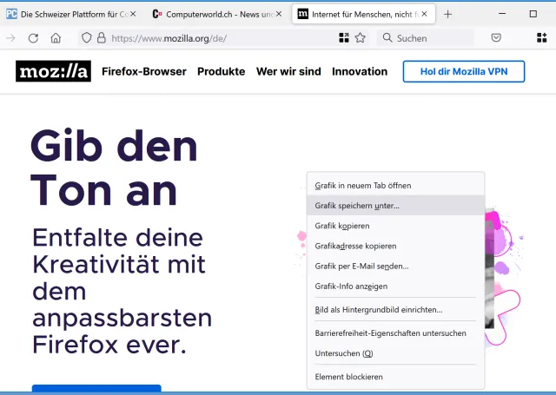This screenshot has width=556, height=395.
Task: Choose Untersuchen (Q)
Action: click(396, 353)
